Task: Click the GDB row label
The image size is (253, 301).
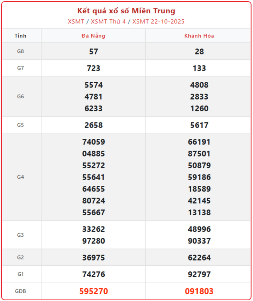Action: 21,291
